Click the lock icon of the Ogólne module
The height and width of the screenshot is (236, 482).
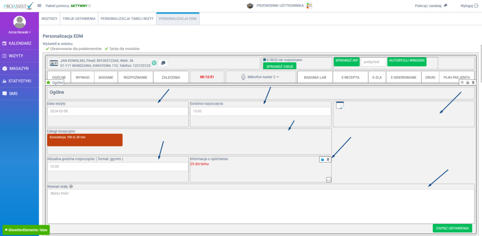click(467, 82)
